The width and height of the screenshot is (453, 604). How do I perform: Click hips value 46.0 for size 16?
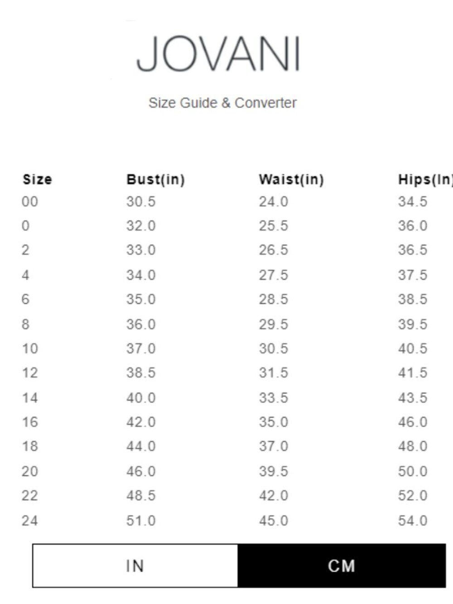click(412, 422)
